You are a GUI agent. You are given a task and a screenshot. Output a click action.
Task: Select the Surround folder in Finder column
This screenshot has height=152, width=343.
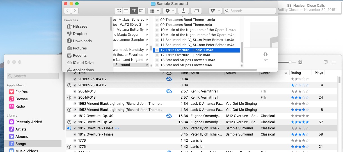[131, 65]
